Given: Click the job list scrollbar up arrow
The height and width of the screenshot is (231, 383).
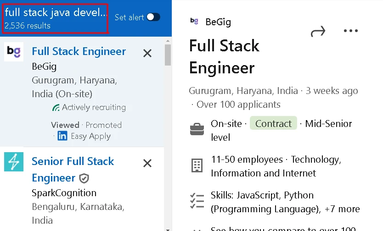Looking at the screenshot, I should [x=168, y=41].
